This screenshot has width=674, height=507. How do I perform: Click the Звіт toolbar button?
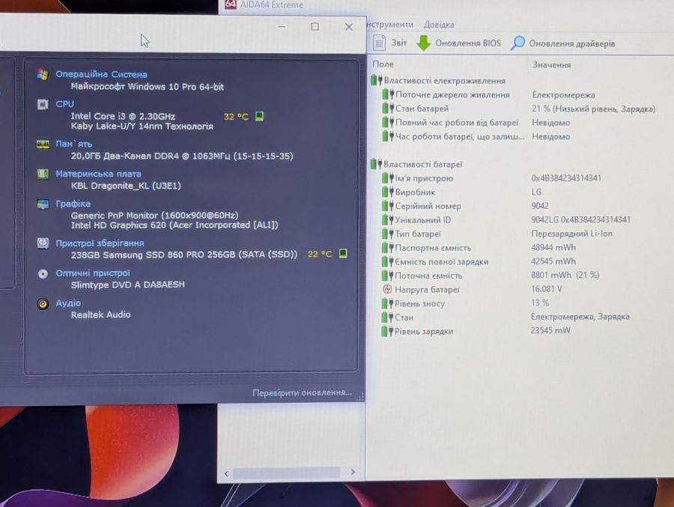390,43
